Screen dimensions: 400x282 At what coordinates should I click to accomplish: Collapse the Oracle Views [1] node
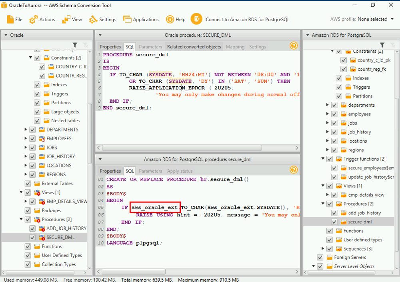[x=21, y=192]
